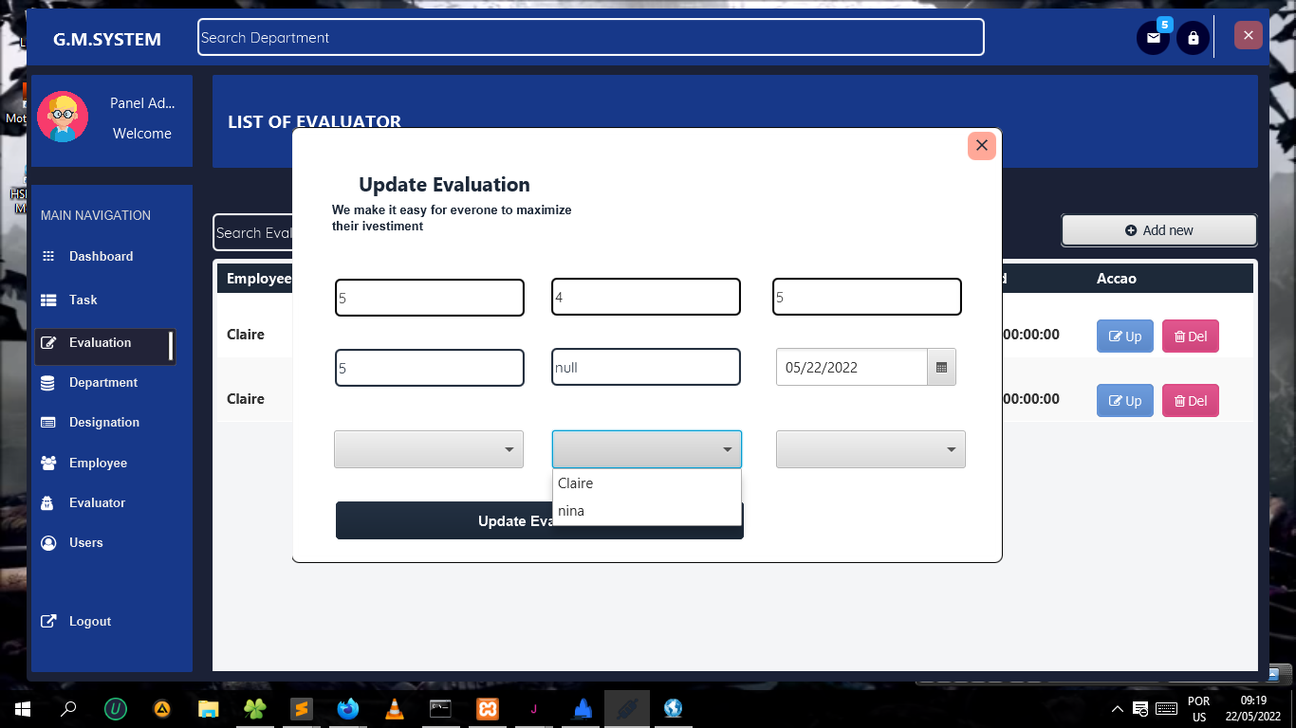The image size is (1296, 728).
Task: Open Sublime Text from the taskbar
Action: click(302, 708)
